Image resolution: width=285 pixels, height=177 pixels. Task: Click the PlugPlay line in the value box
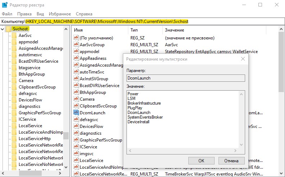tap(135, 108)
